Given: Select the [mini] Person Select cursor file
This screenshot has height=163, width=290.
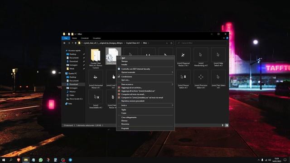Looking at the screenshot, I should pyautogui.click(x=183, y=80).
